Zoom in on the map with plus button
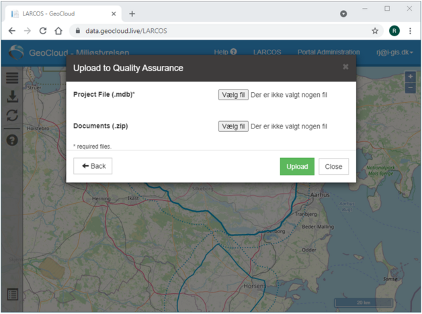Image resolution: width=422 pixels, height=314 pixels. [410, 77]
